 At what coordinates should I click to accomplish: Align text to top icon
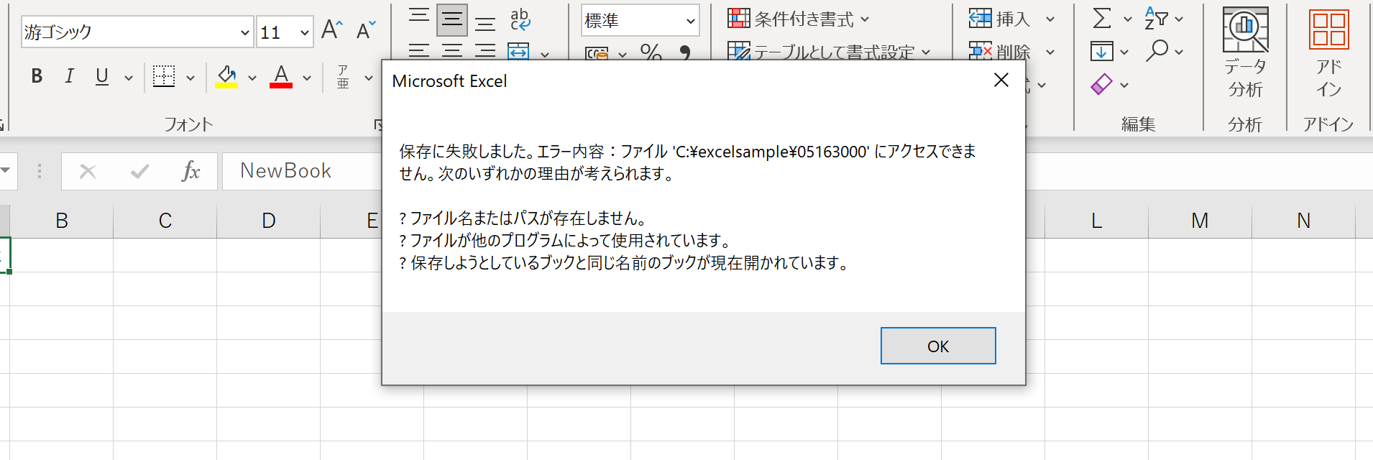(419, 17)
